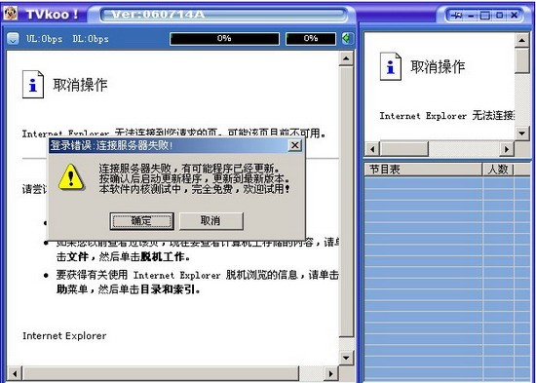Click left pane vertical scrollbar down arrow
Screen dimensions: 536x383
point(346,358)
